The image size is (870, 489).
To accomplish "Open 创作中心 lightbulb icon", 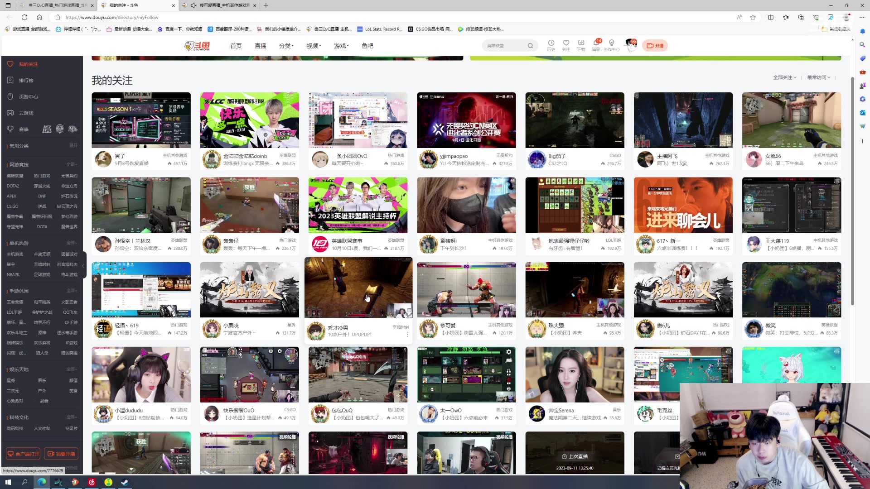I will pos(611,43).
